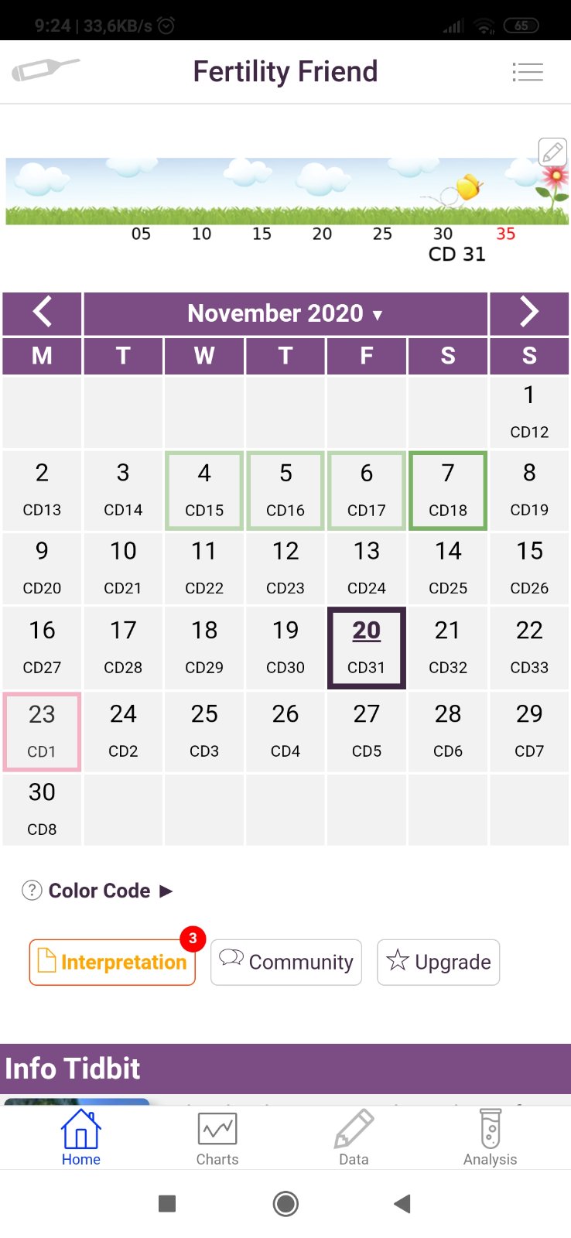
Task: Open the Analysis tab
Action: pos(490,1139)
